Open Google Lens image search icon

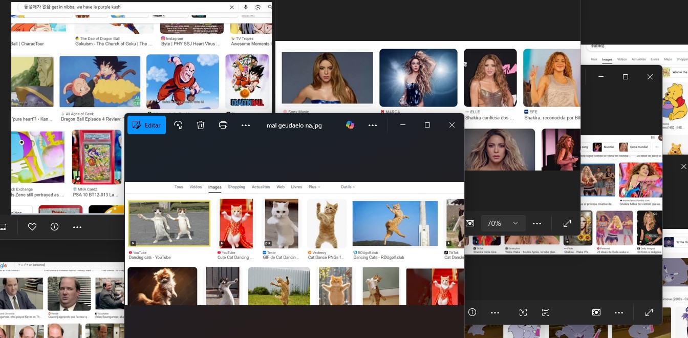click(258, 7)
